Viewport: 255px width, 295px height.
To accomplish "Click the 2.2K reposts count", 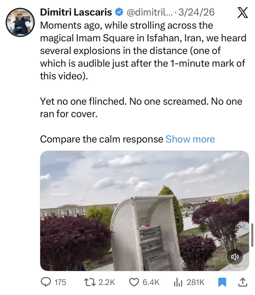I will [107, 282].
